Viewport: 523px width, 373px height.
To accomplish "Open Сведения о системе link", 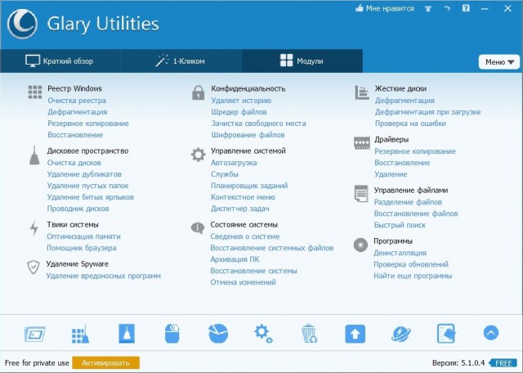I will click(245, 236).
